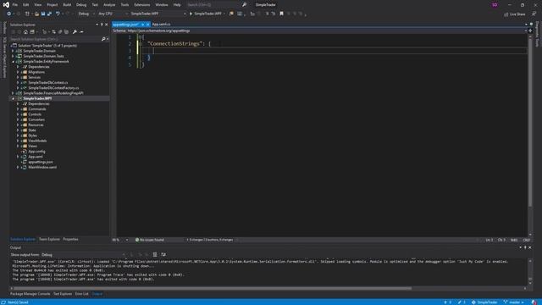Click the Search Solution Explorer input field

(x=54, y=39)
